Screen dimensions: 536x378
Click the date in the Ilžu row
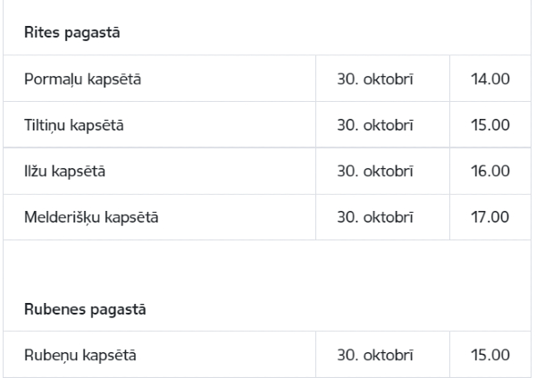(375, 171)
